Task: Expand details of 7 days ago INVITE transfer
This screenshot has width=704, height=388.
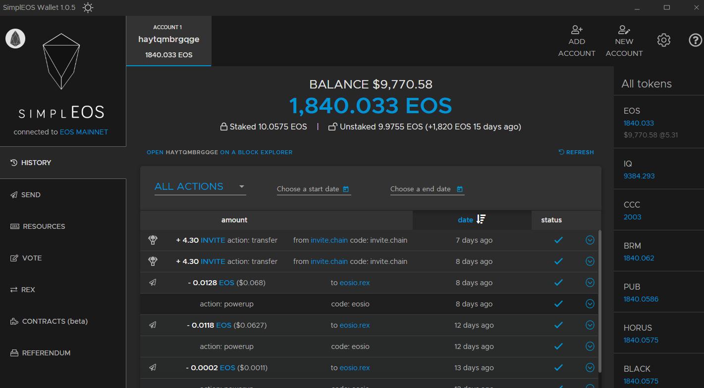Action: coord(590,240)
